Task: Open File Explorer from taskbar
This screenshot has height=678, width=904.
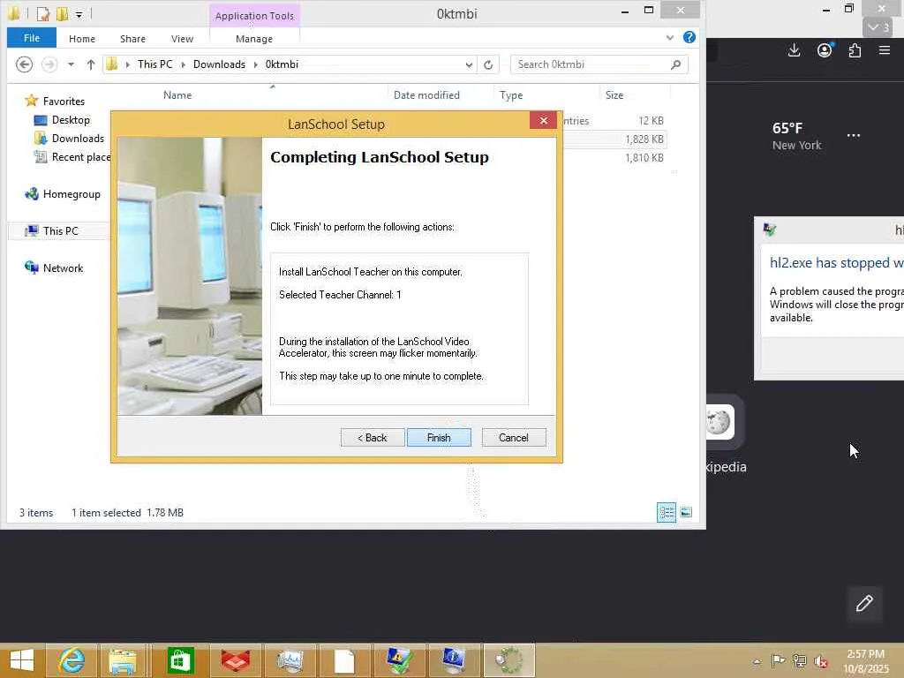Action: (x=123, y=660)
